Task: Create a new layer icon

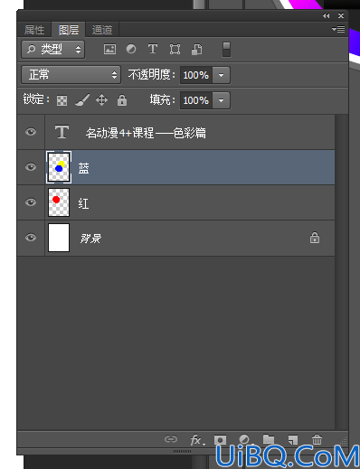Action: click(293, 440)
